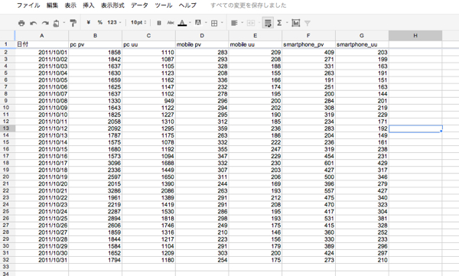Click pc pv value 3286

[95, 191]
